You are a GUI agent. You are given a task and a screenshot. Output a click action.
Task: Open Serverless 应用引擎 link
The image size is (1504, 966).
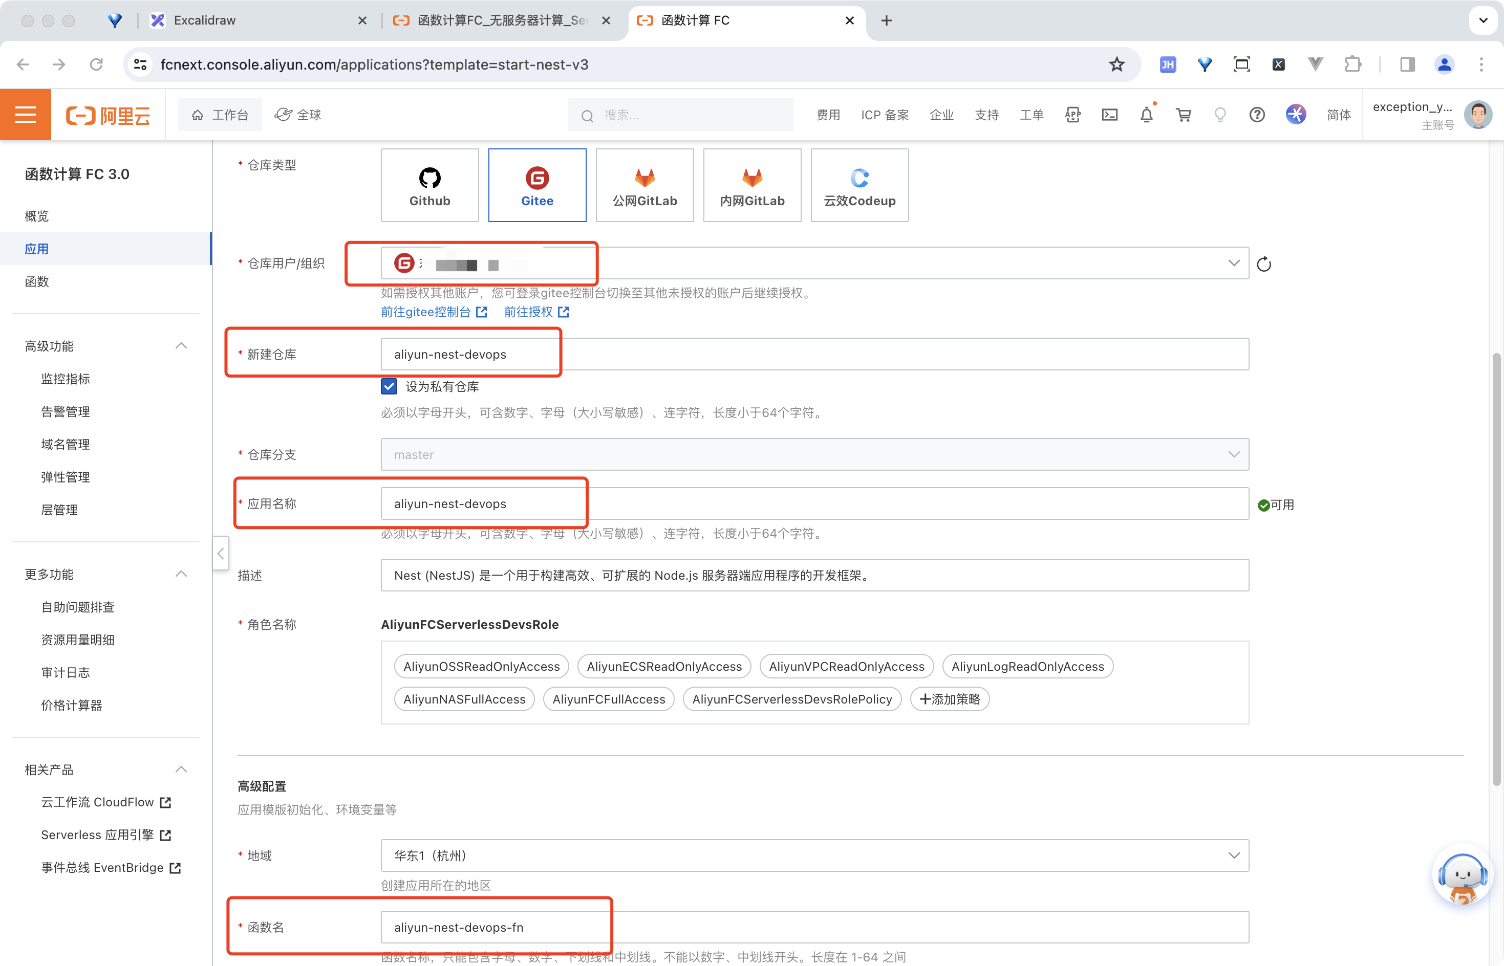click(105, 835)
